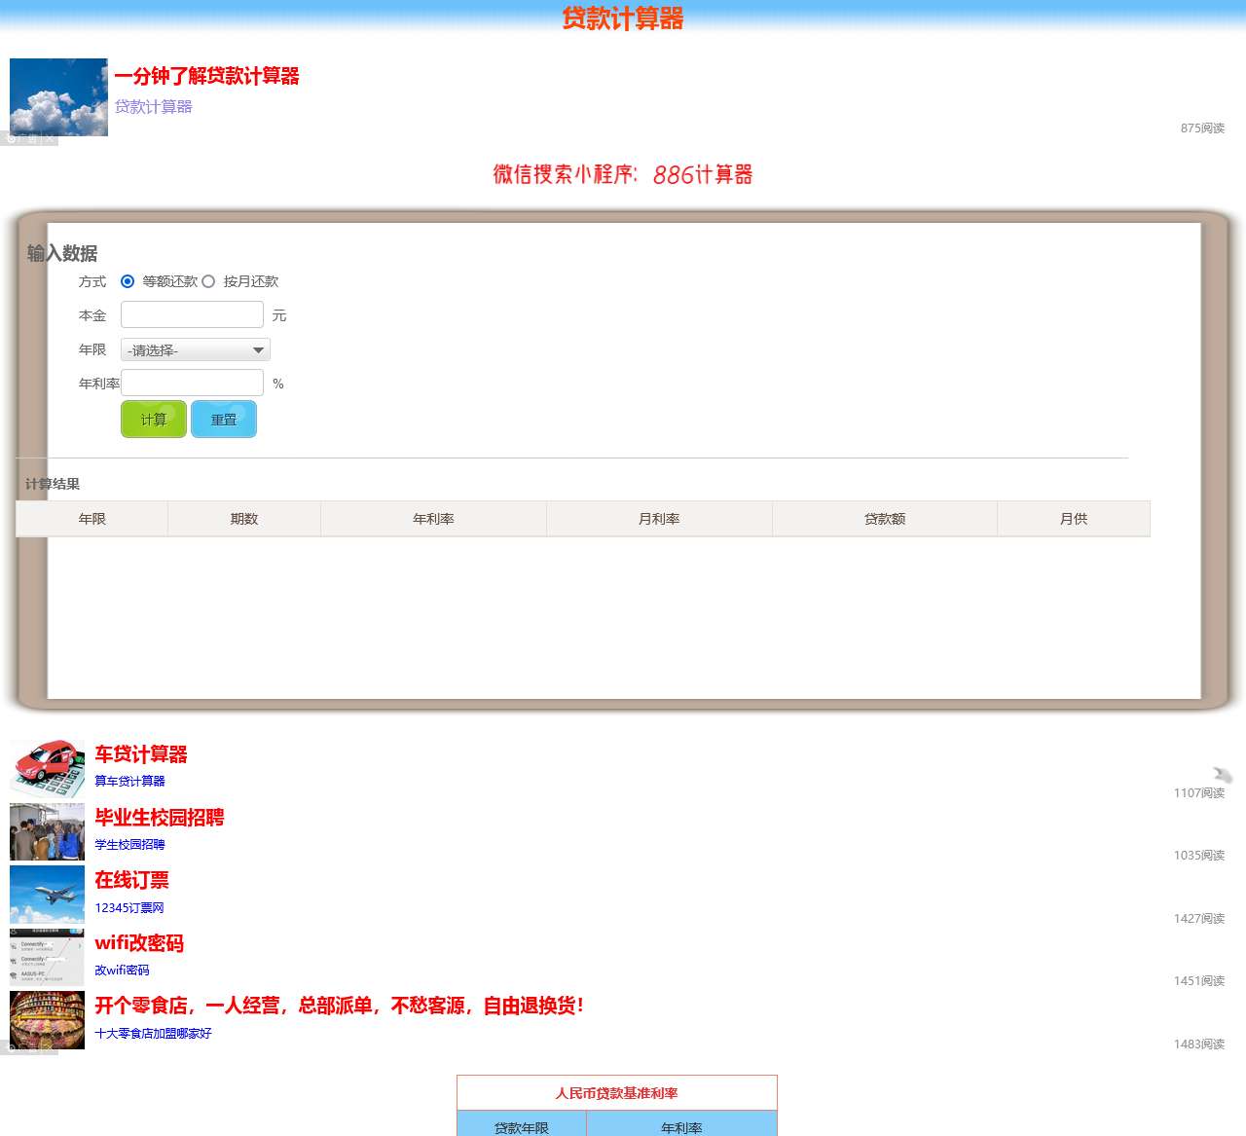Open the 开个零食店 snack shop headline link

tap(340, 1006)
